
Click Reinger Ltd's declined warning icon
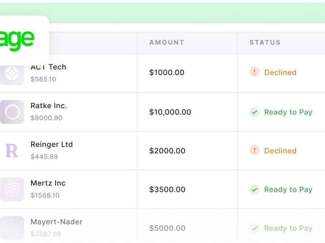point(254,150)
